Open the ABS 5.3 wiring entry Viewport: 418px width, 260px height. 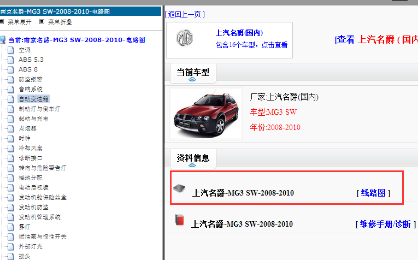tap(31, 60)
